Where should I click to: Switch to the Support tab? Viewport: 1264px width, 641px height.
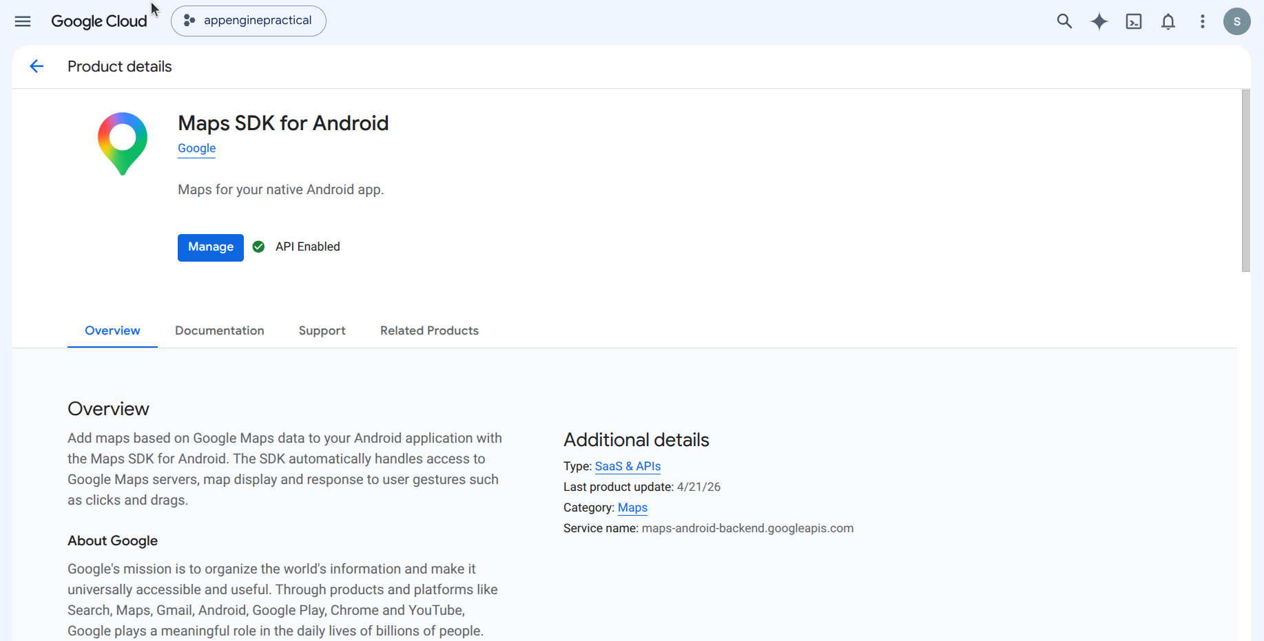[322, 330]
